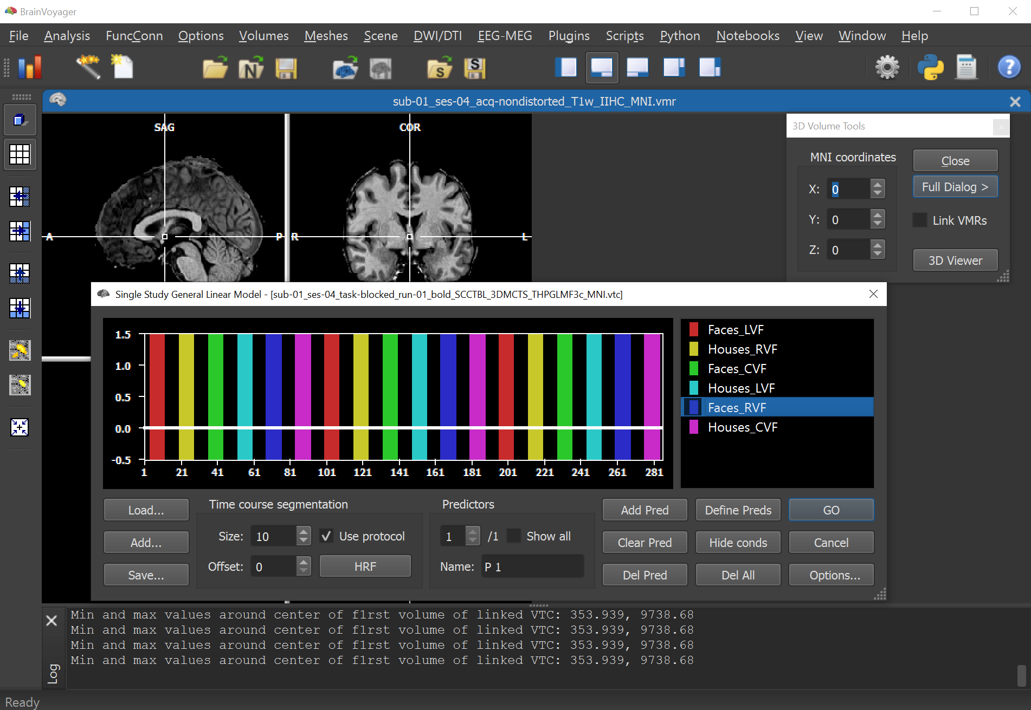Create new document with sparkle page icon
This screenshot has height=710, width=1031.
coord(123,68)
